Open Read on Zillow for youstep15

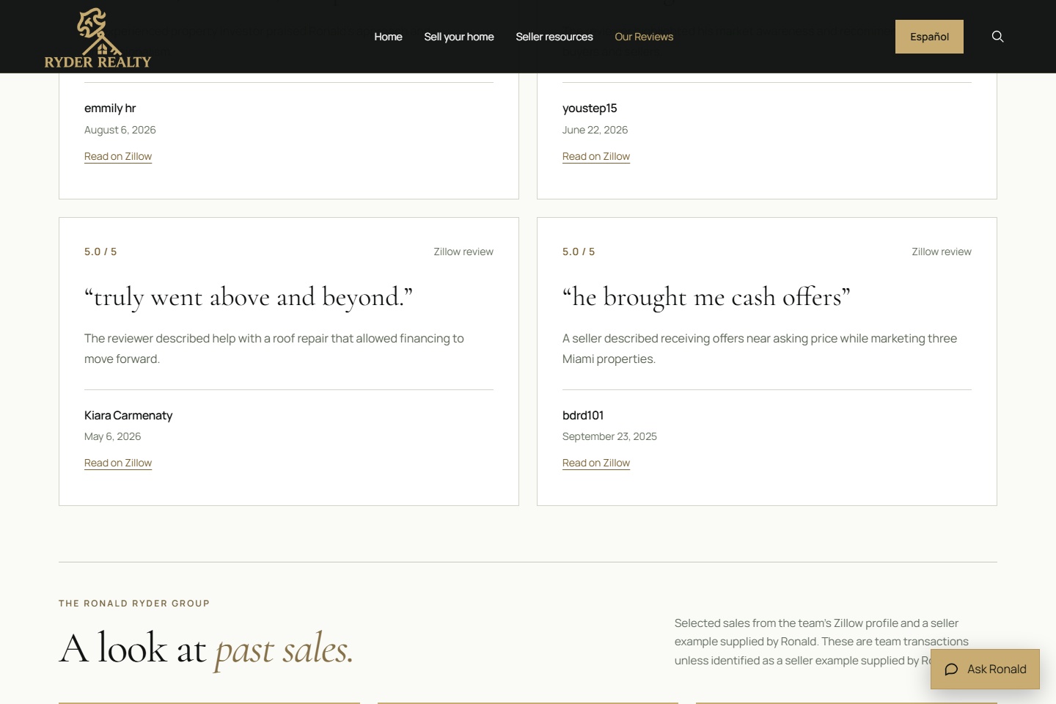coord(596,156)
